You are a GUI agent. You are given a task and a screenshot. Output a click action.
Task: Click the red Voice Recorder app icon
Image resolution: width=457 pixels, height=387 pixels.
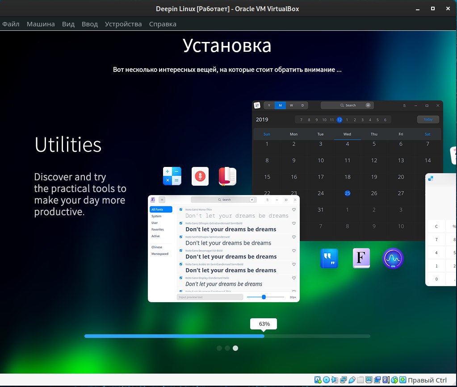200,176
